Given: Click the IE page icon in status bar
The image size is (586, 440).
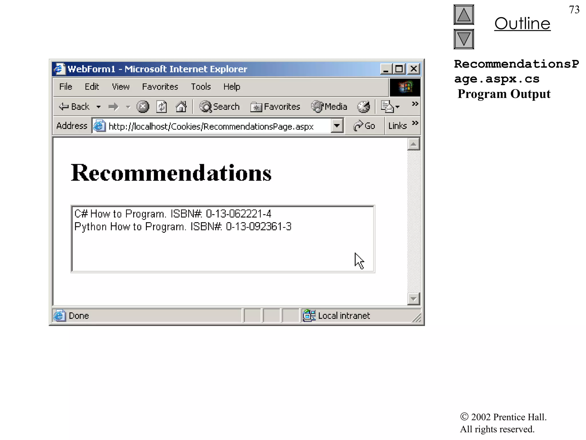Looking at the screenshot, I should click(59, 316).
